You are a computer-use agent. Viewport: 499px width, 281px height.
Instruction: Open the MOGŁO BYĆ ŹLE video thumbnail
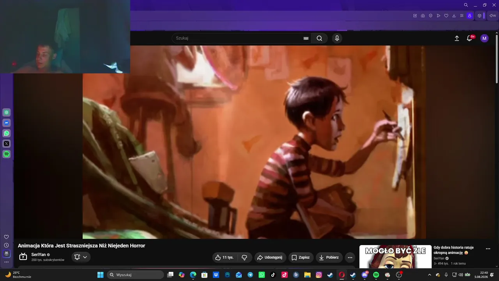pos(395,257)
